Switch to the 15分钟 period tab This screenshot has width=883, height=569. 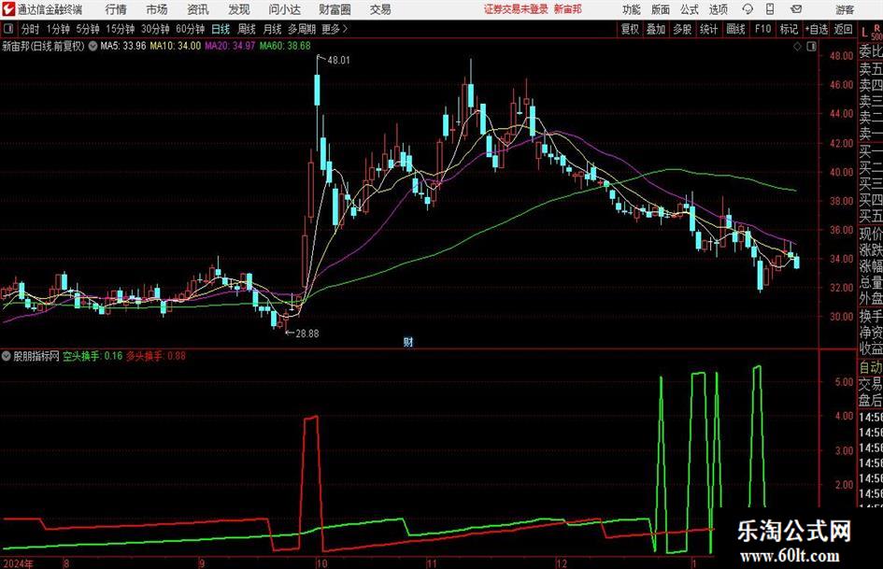point(120,29)
